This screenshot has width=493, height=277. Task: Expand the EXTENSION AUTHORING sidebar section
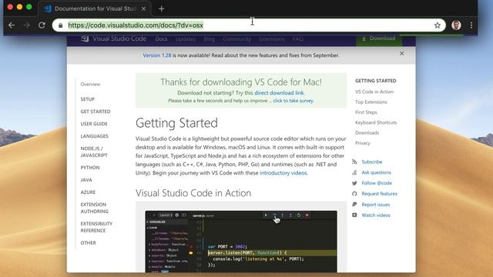pos(94,208)
